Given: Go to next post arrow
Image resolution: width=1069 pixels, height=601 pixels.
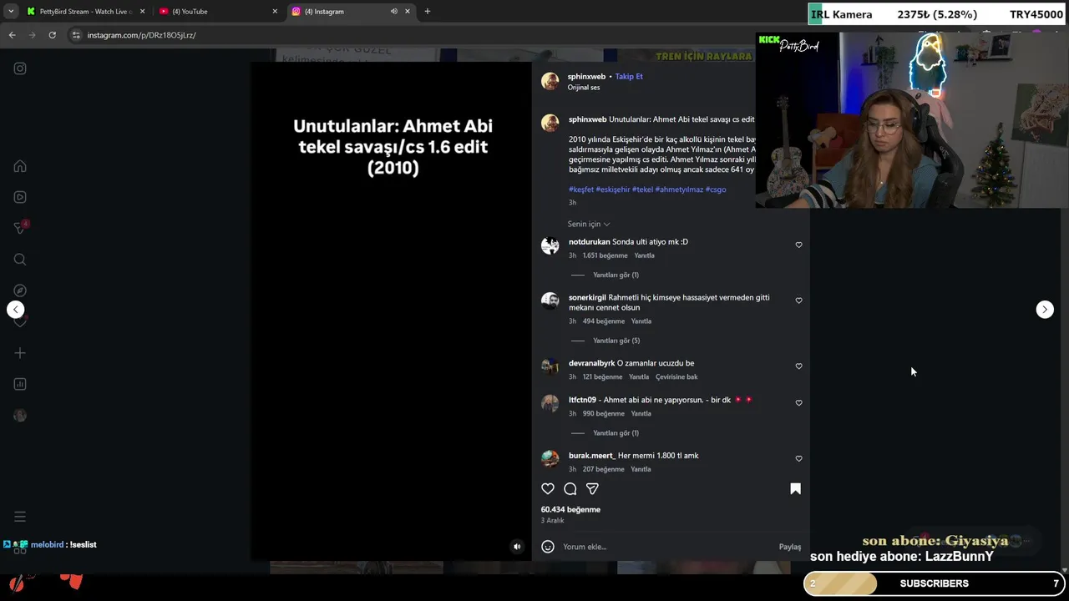Looking at the screenshot, I should [x=1045, y=310].
